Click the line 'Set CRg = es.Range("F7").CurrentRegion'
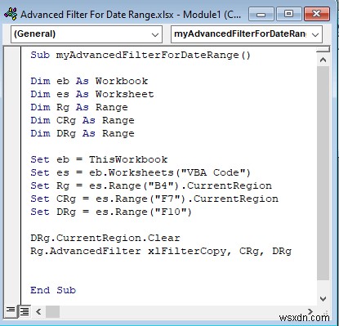 154,199
